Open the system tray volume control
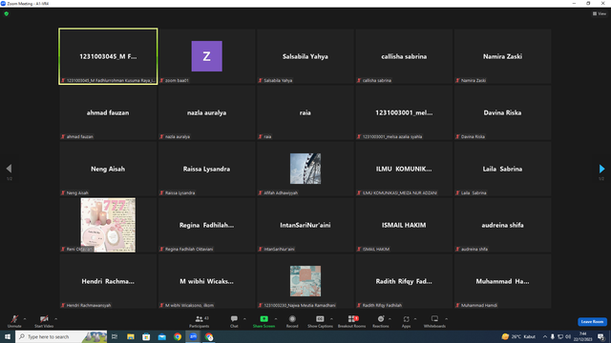Viewport: 611px width, 343px height. (568, 336)
